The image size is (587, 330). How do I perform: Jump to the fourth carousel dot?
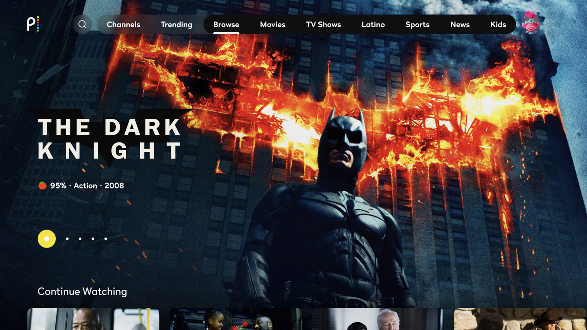pos(93,239)
